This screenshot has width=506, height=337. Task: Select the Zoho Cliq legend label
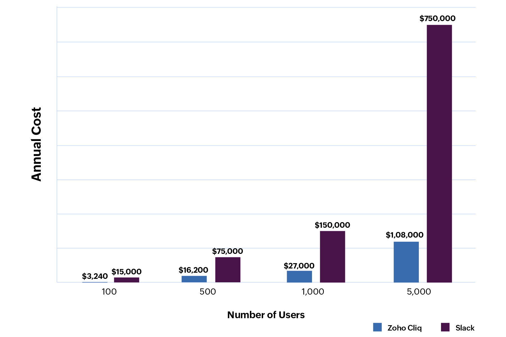[404, 328]
